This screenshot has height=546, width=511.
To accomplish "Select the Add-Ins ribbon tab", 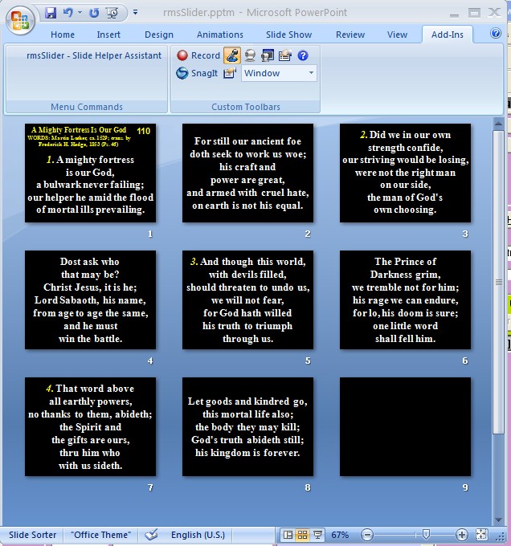I will point(448,35).
